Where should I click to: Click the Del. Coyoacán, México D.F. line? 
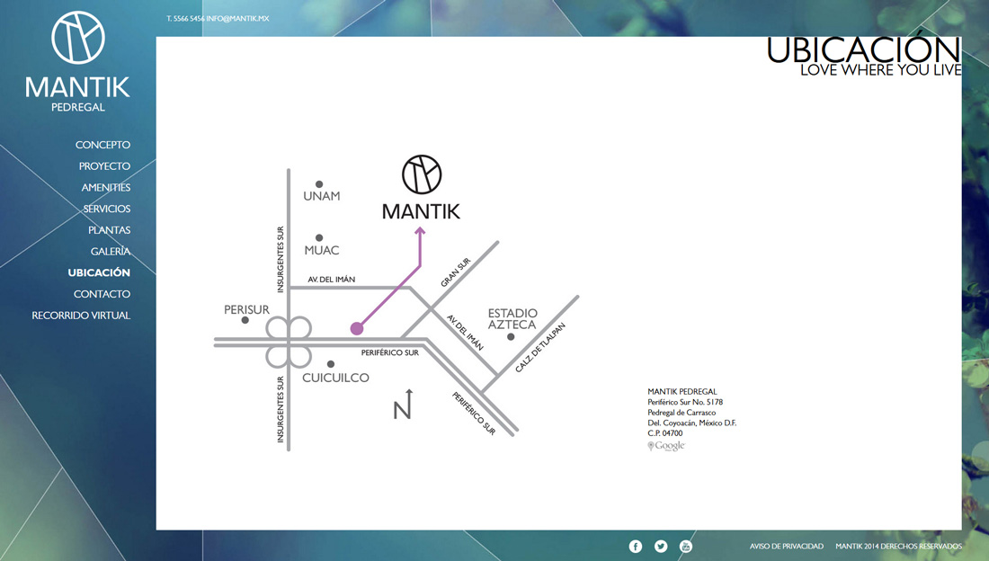click(692, 423)
